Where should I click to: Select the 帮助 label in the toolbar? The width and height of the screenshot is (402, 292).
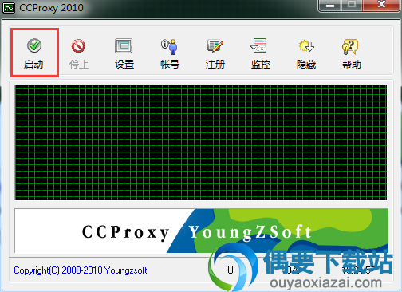(352, 65)
